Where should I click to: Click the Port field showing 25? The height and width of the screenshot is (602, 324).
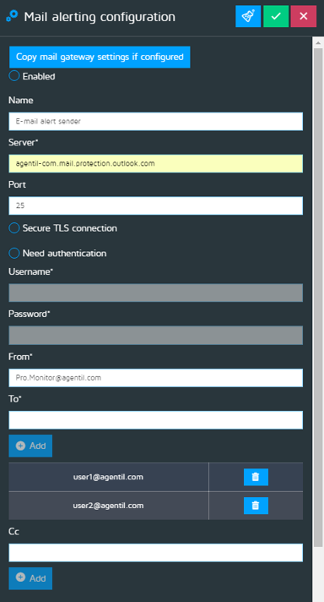pyautogui.click(x=156, y=205)
